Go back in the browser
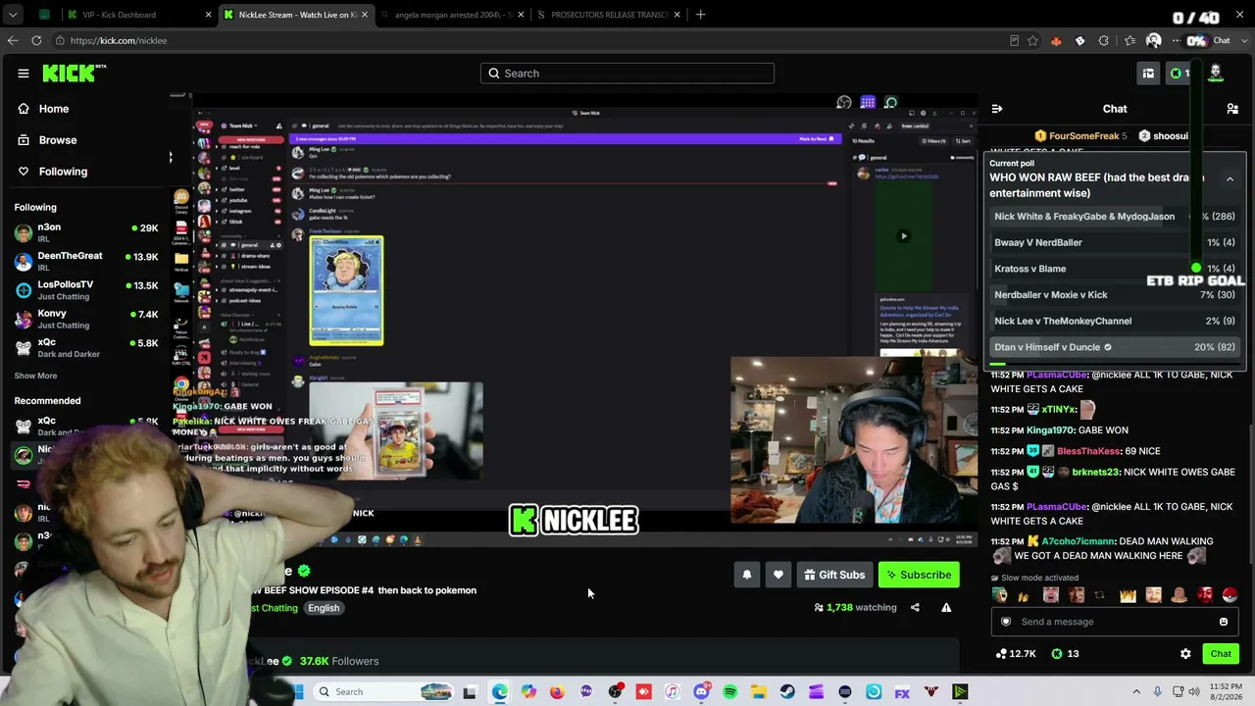Screen dimensions: 1255x706 tap(12, 40)
